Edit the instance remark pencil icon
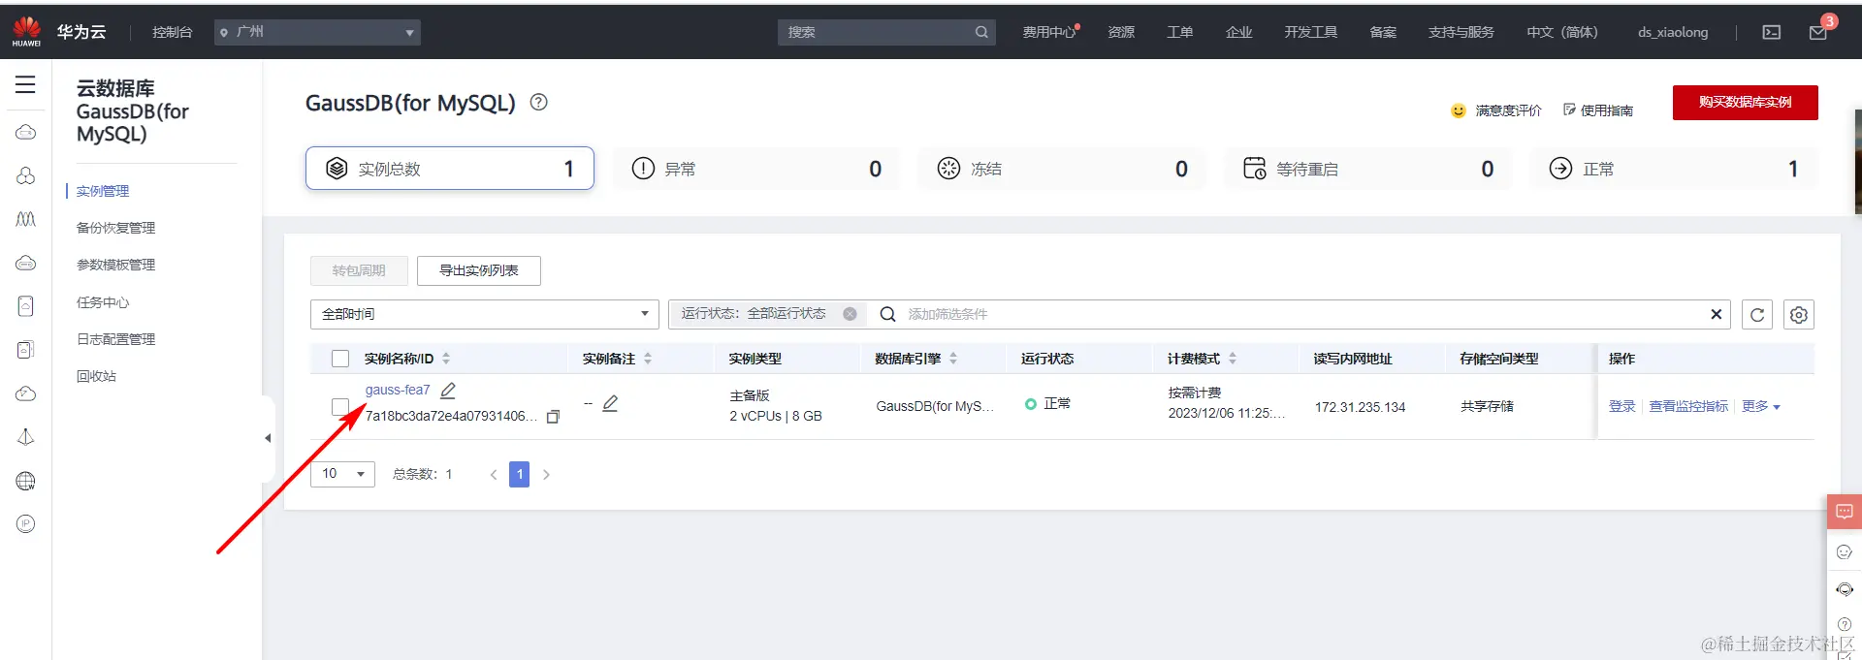The image size is (1862, 660). pos(610,403)
